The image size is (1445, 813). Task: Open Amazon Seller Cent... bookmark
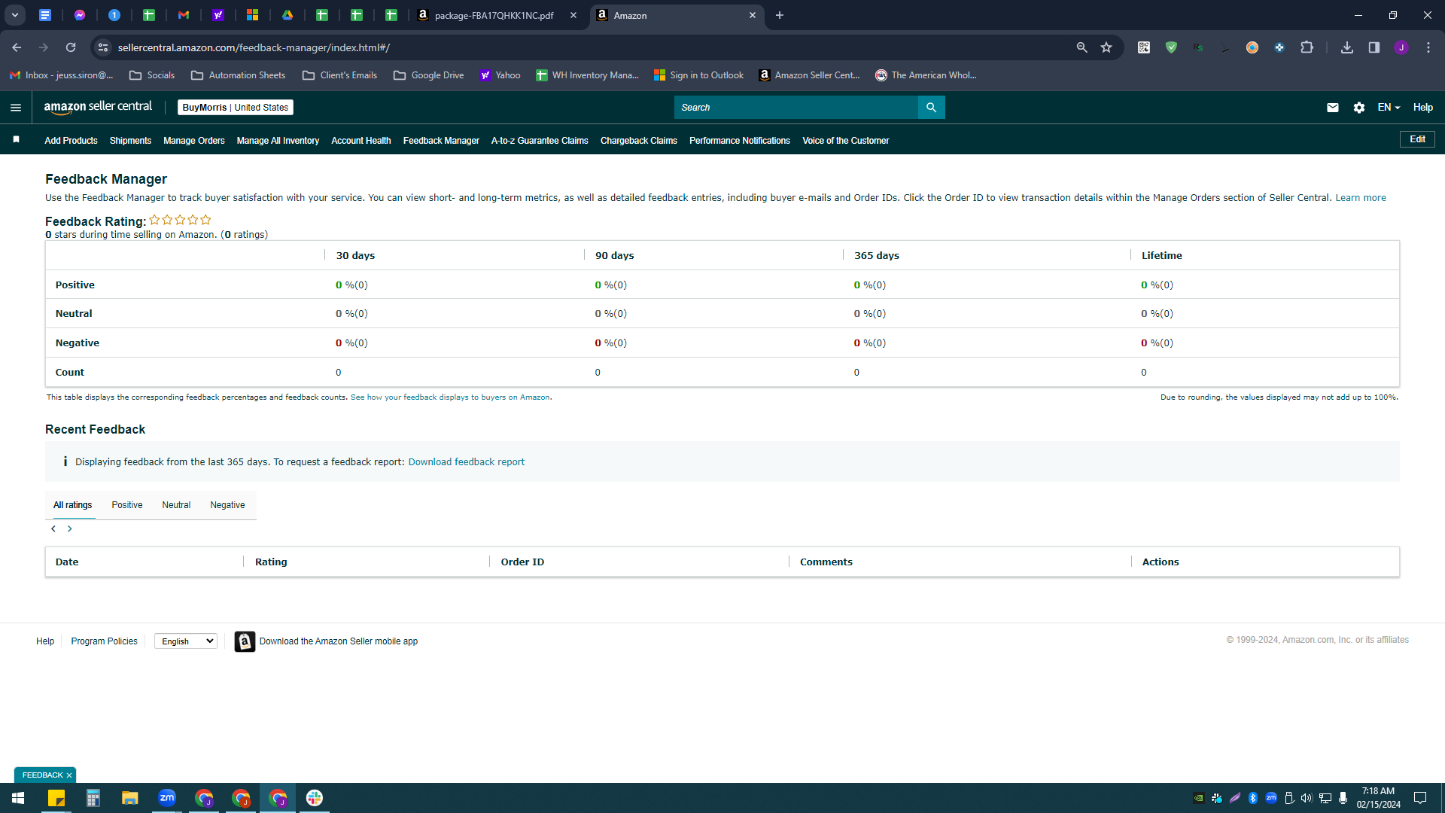click(809, 75)
